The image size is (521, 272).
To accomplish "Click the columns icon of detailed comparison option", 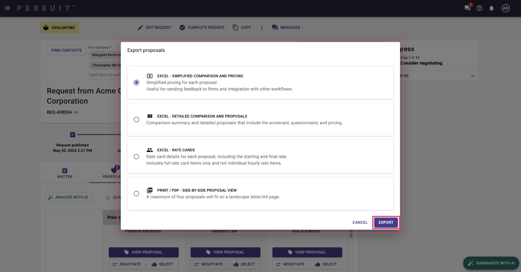I will tap(150, 116).
